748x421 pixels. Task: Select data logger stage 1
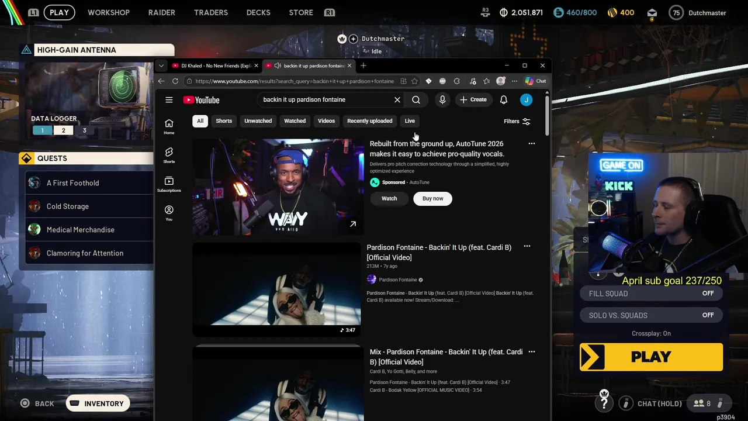(x=42, y=130)
